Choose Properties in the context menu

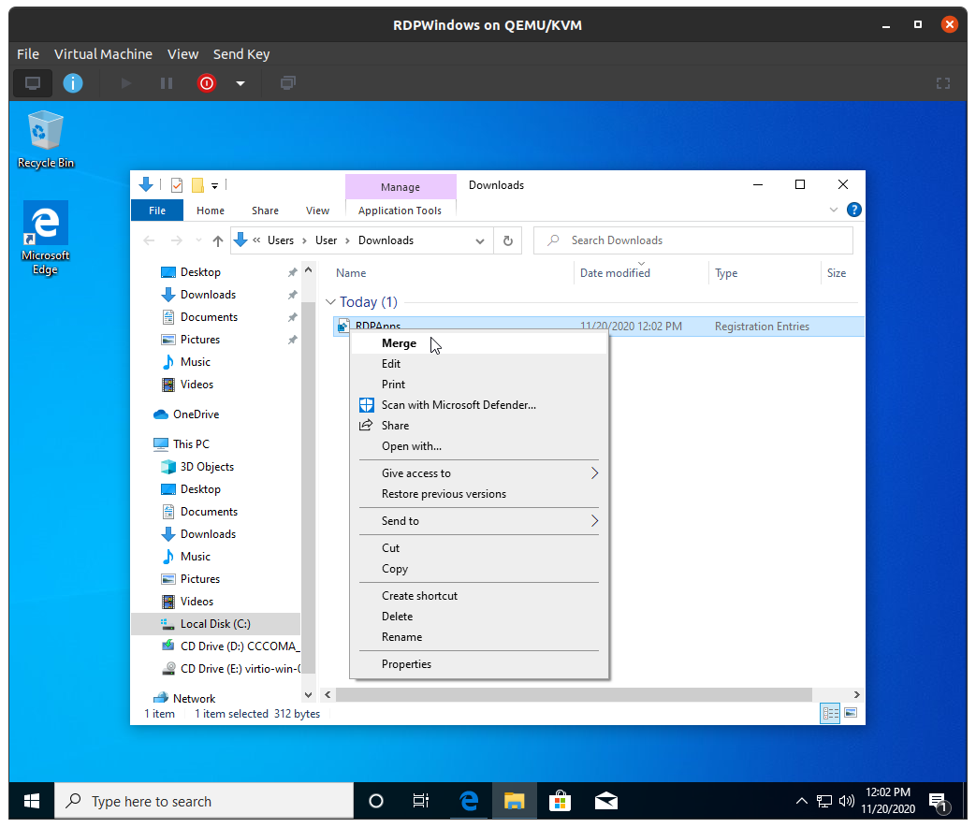tap(406, 664)
